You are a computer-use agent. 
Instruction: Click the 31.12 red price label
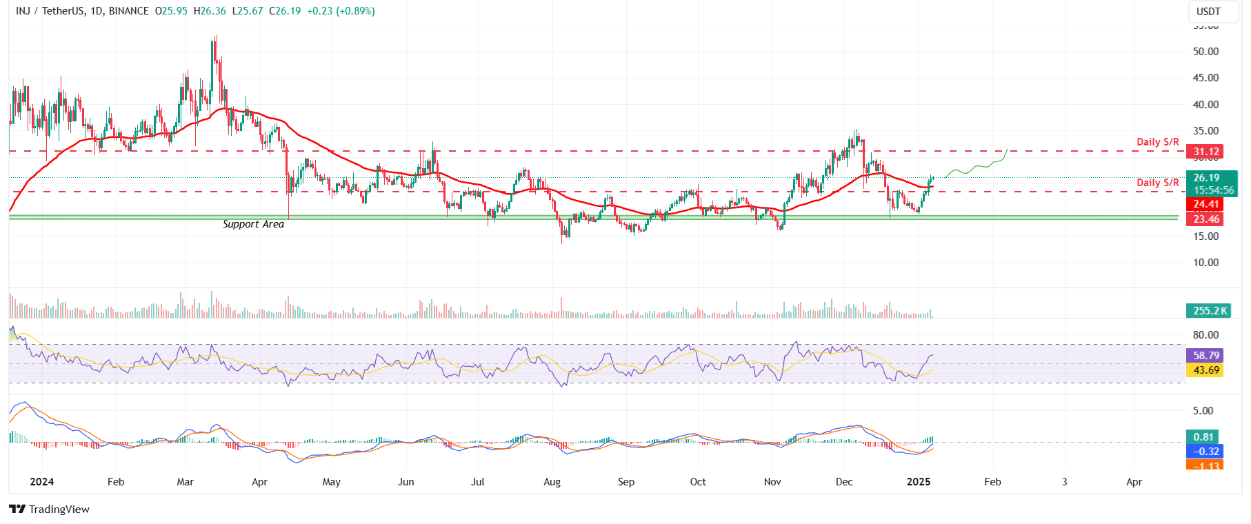pyautogui.click(x=1205, y=152)
